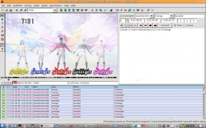This screenshot has height=128, width=206.
Task: Click the Italic formatting button
Action: coord(124,25)
